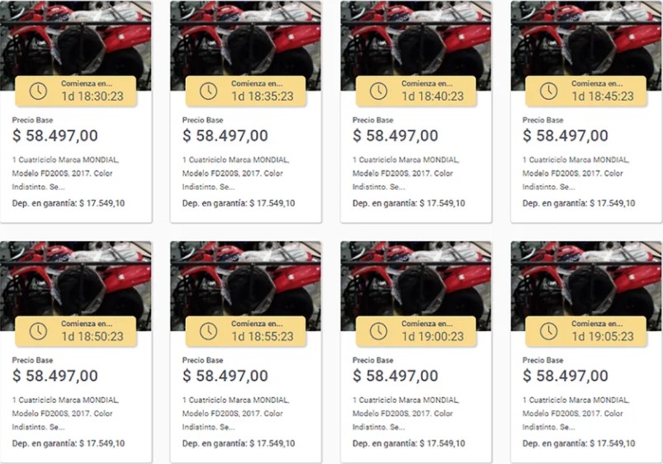Click the $ 58.497,00 base price under 1d 18:30:23
Image resolution: width=663 pixels, height=464 pixels.
tap(55, 135)
